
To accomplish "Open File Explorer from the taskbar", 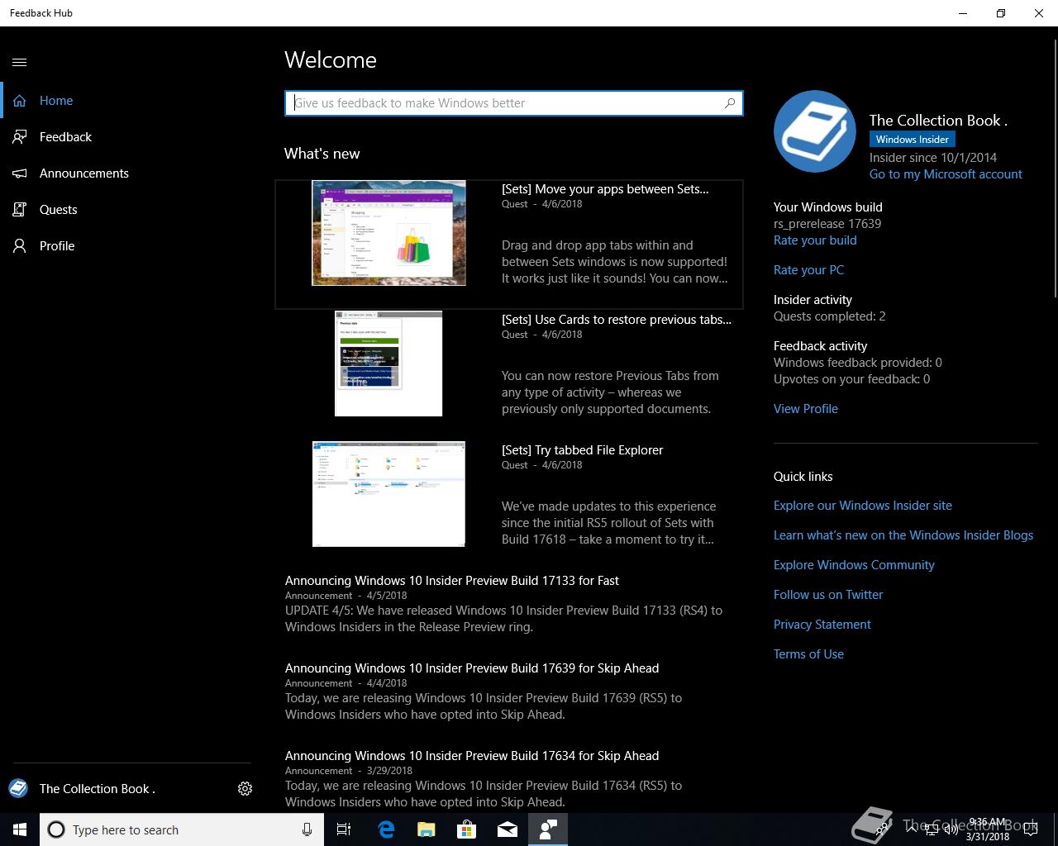I will pyautogui.click(x=426, y=829).
